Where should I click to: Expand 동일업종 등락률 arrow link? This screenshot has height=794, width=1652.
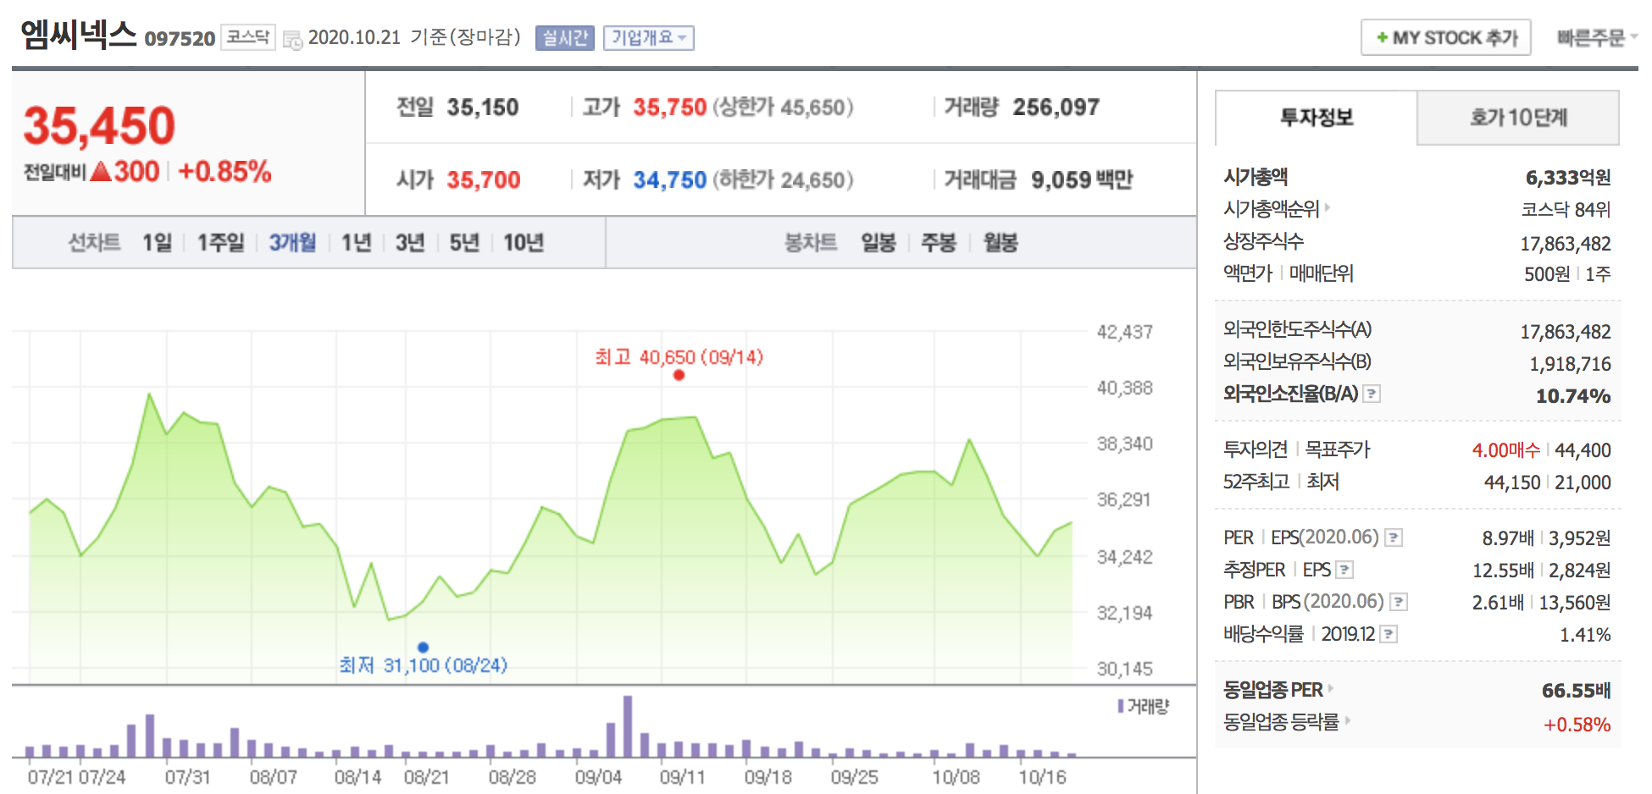(1347, 721)
